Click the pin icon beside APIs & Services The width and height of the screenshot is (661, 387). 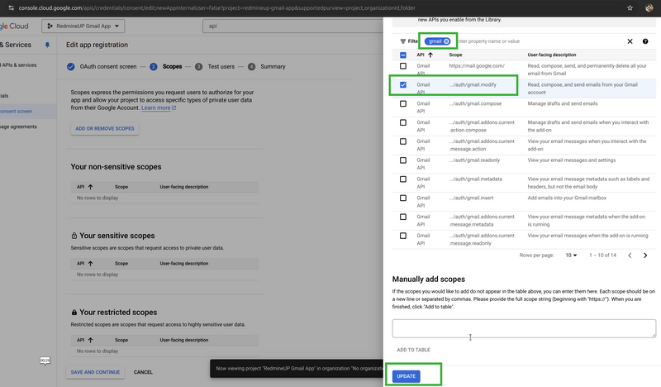point(47,45)
